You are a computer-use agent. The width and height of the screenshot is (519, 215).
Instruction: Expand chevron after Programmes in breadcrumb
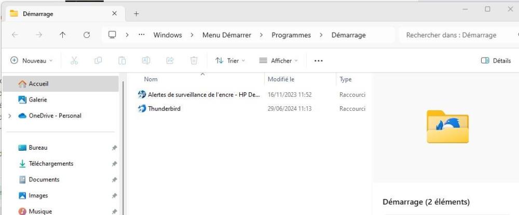(321, 35)
